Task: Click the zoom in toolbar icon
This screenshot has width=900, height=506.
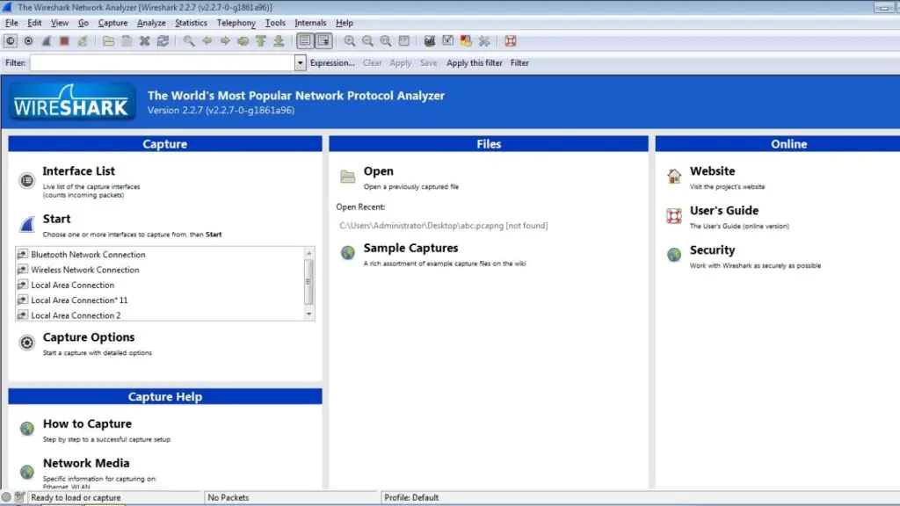Action: pyautogui.click(x=350, y=40)
